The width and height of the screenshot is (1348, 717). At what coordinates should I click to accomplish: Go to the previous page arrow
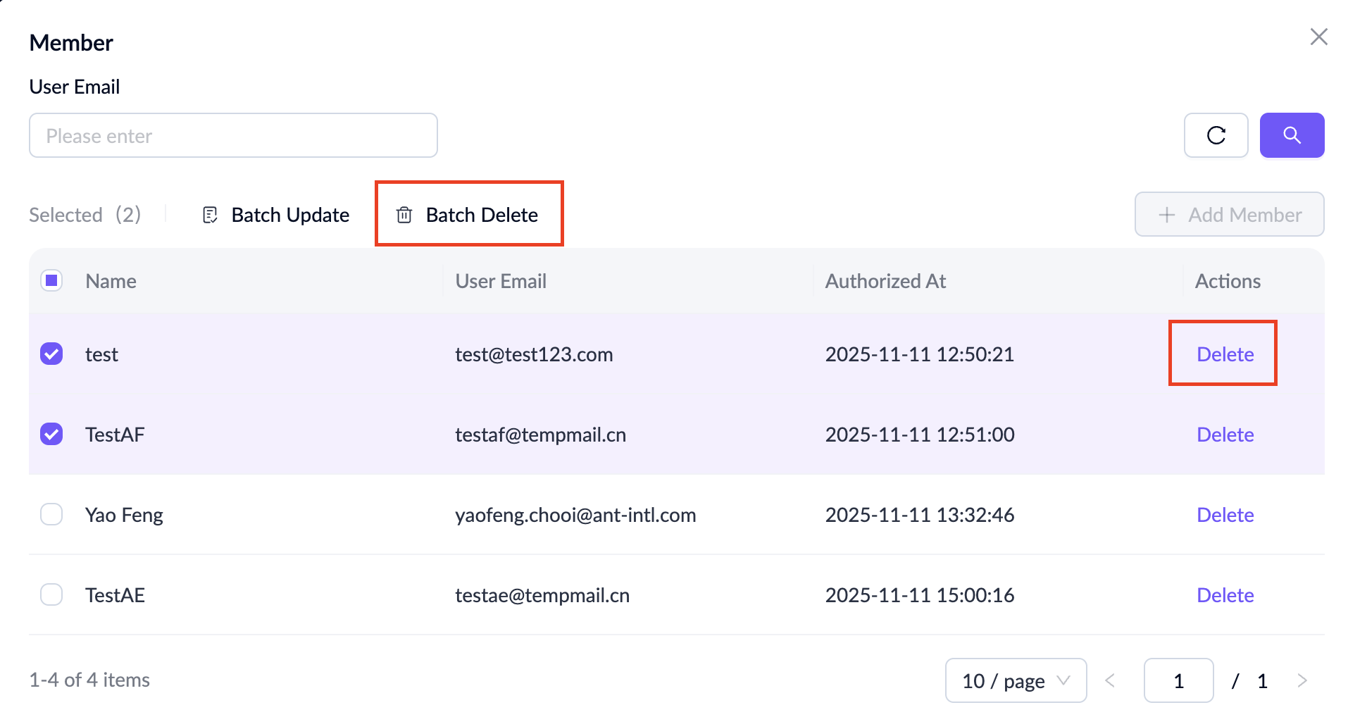tap(1111, 680)
